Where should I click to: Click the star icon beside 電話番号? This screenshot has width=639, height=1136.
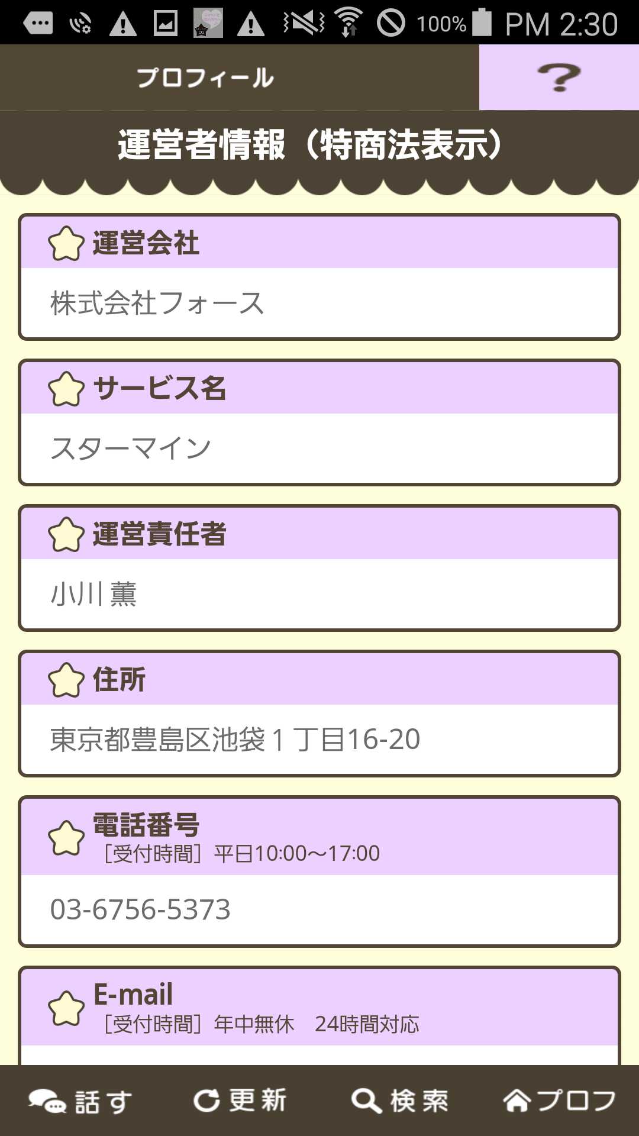(66, 838)
